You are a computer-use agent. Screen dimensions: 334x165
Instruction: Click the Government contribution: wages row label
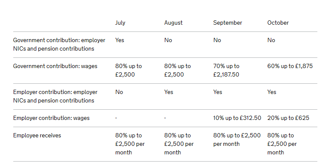[x=55, y=66]
